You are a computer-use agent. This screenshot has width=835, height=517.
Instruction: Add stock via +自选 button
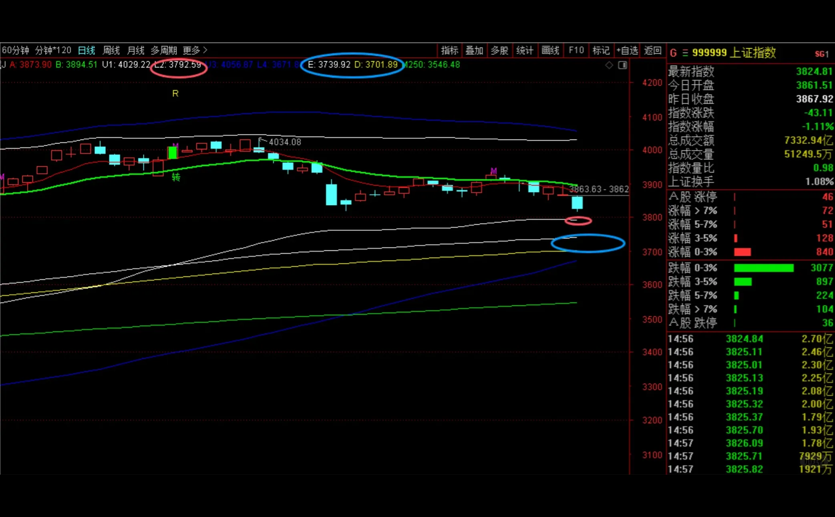click(x=627, y=50)
